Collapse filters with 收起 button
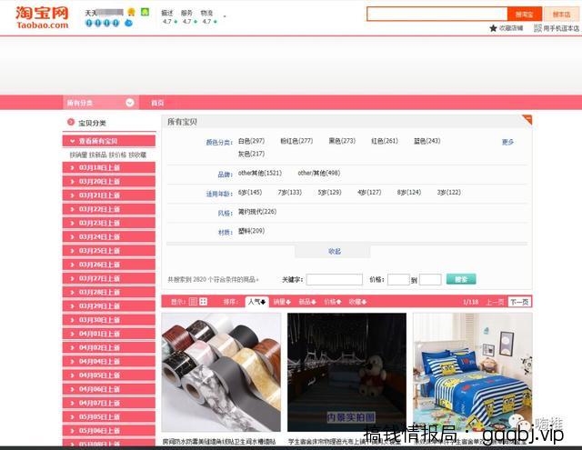 coord(333,251)
